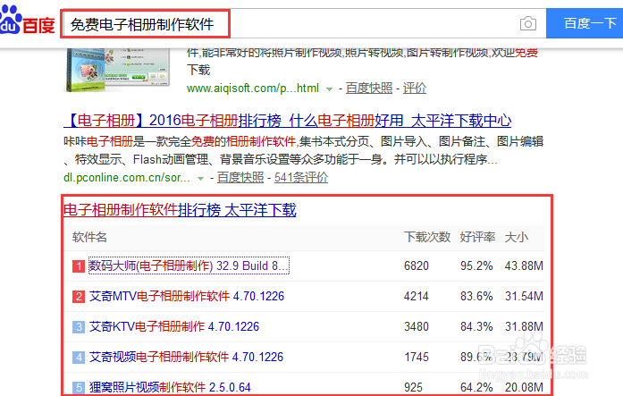Select download count 925
The width and height of the screenshot is (623, 396).
413,387
